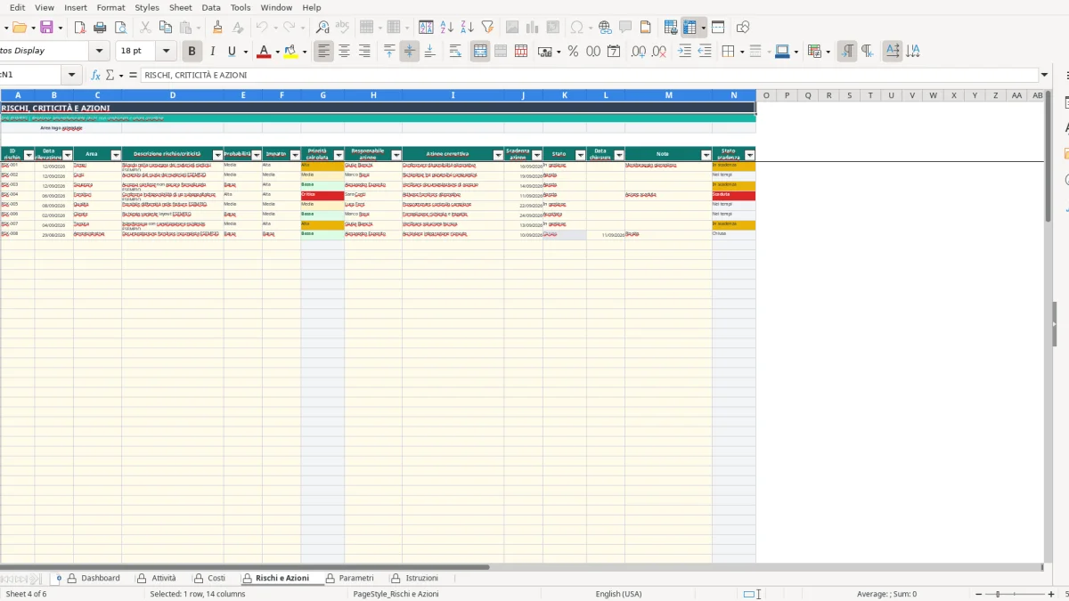Format as percent
The image size is (1069, 601).
tap(573, 52)
